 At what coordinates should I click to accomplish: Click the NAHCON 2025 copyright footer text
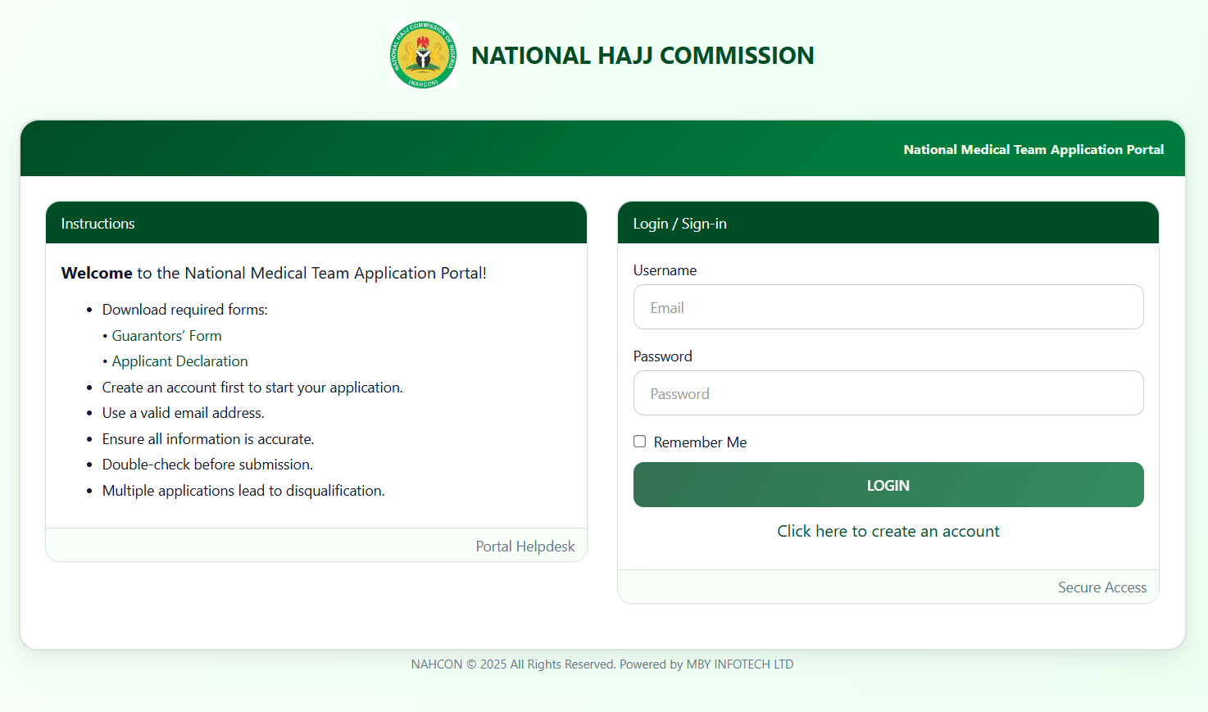pyautogui.click(x=602, y=664)
